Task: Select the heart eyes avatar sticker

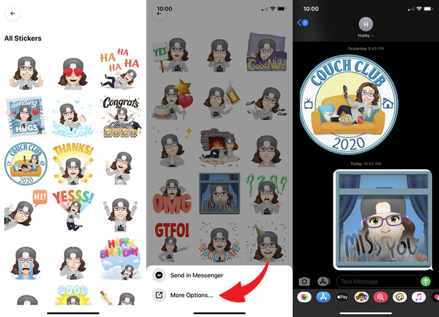Action: pyautogui.click(x=73, y=73)
